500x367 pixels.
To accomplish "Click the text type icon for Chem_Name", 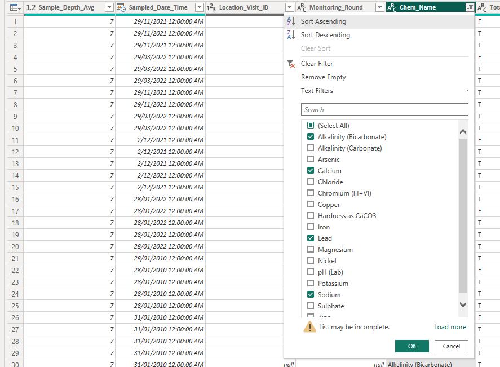I will pos(392,7).
